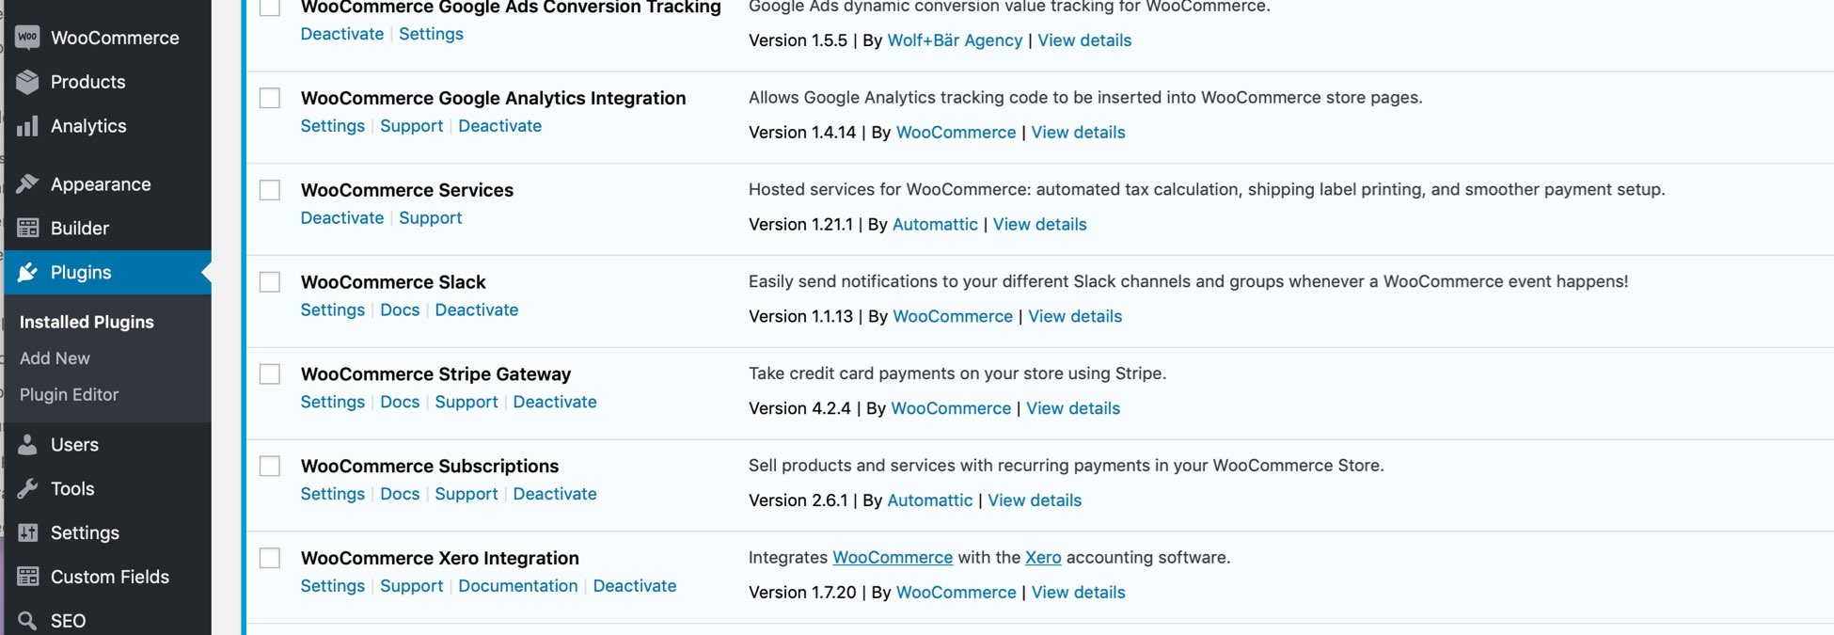
Task: Click the Plugins plug icon
Action: (x=27, y=272)
